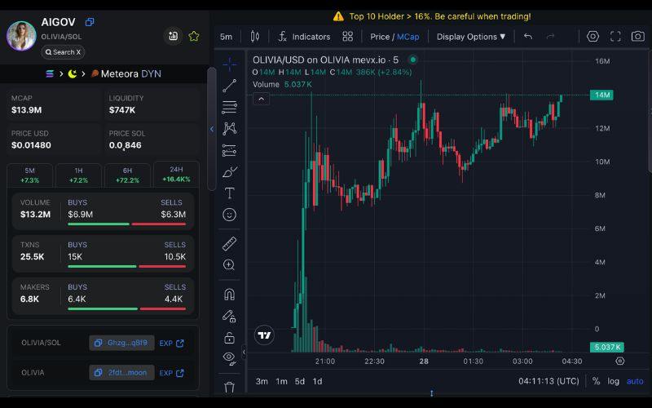Screen dimensions: 652x408
Task: Click the moon icon in breadcrumb
Action: pos(73,74)
